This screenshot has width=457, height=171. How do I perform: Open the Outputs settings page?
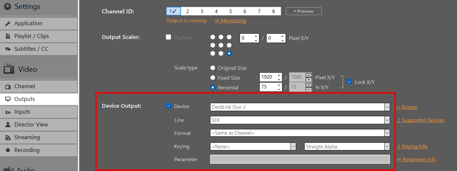(25, 99)
